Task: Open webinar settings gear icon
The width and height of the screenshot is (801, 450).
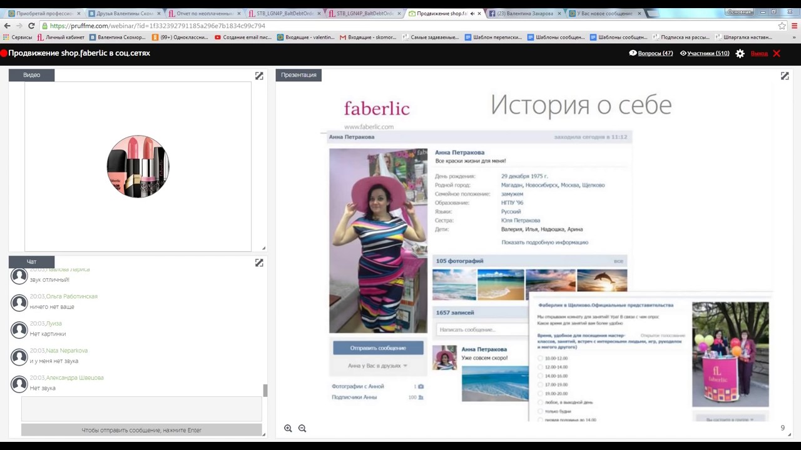Action: [740, 54]
